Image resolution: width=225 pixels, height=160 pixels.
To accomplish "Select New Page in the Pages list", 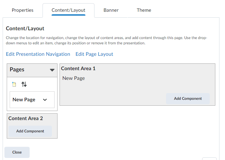I will click(x=24, y=100).
